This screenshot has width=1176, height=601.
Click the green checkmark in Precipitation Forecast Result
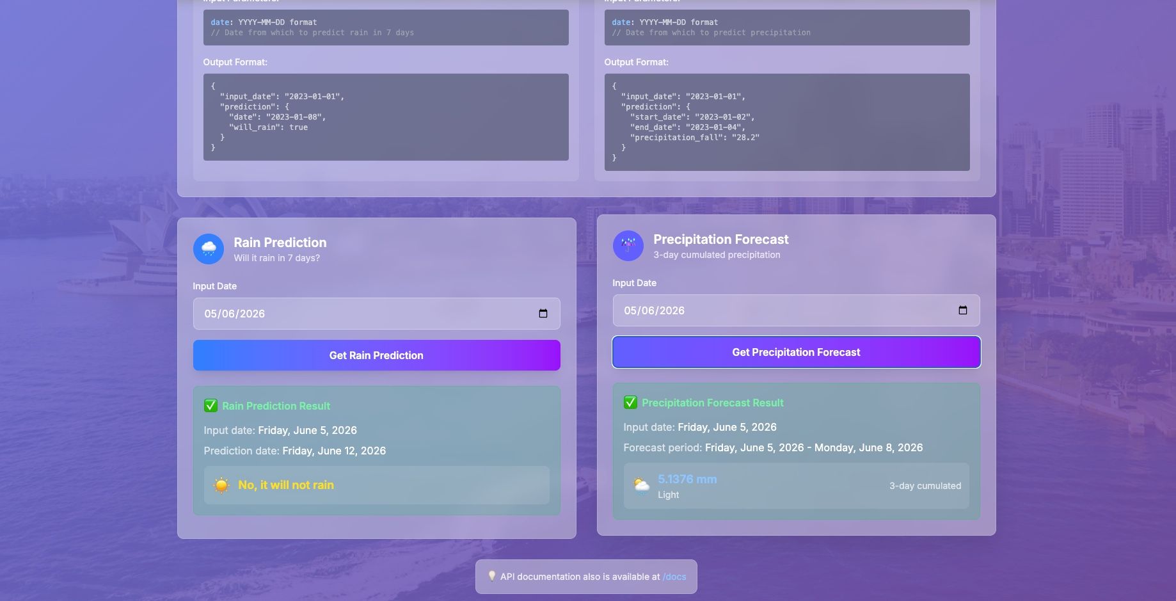point(630,403)
